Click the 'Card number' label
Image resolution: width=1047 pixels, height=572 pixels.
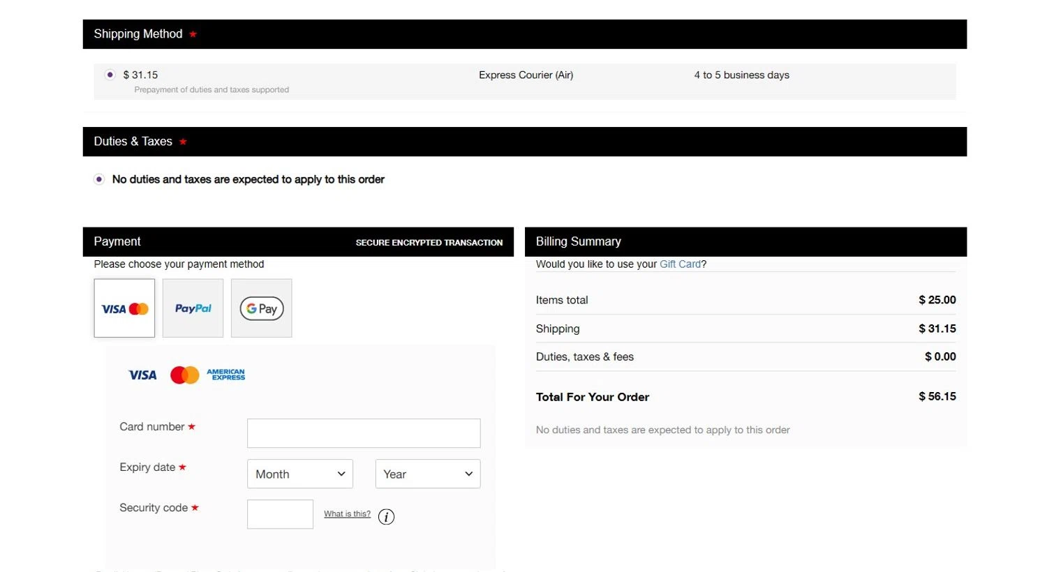152,427
